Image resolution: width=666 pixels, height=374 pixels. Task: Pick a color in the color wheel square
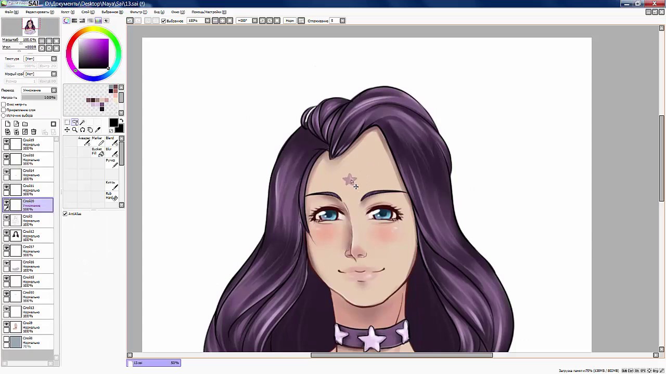(x=94, y=54)
